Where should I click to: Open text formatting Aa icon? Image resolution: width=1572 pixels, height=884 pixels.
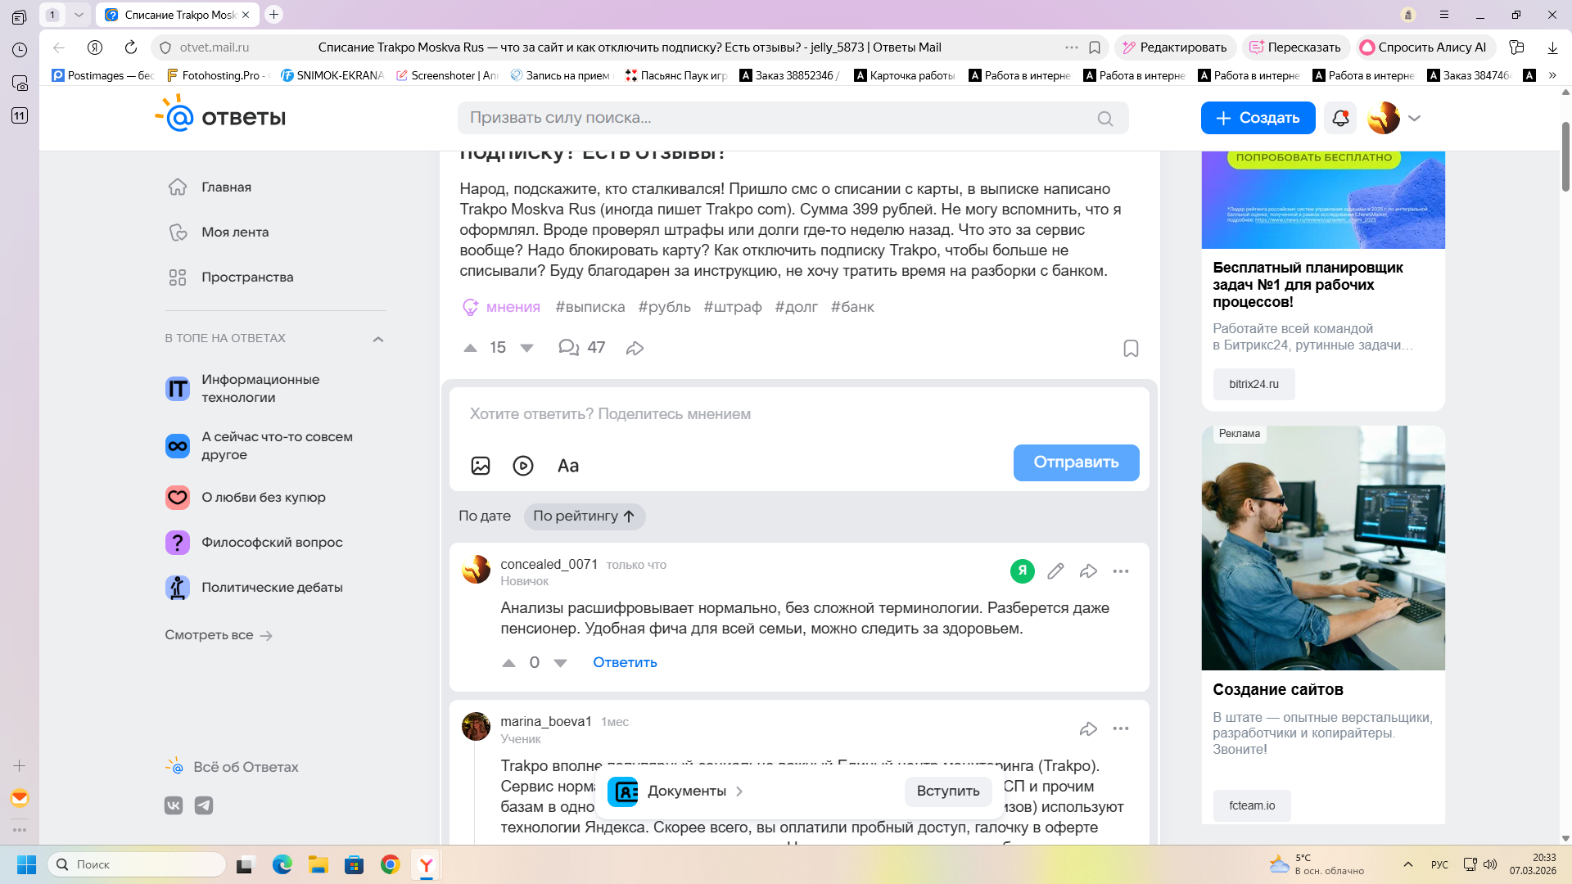(567, 466)
